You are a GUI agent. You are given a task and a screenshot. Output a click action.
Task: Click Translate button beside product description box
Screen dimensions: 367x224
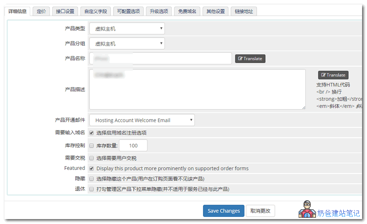click(x=333, y=75)
